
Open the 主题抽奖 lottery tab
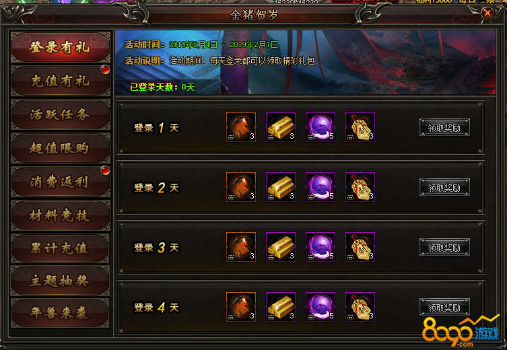tap(60, 281)
